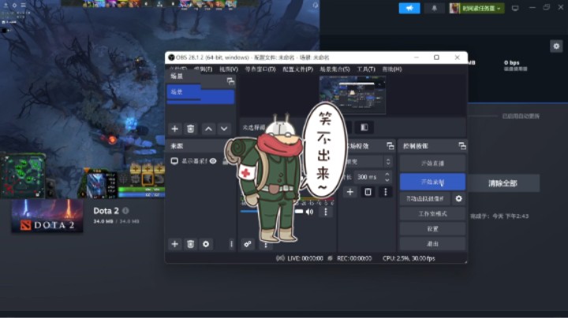Click the blue Start Recording button

pos(432,182)
